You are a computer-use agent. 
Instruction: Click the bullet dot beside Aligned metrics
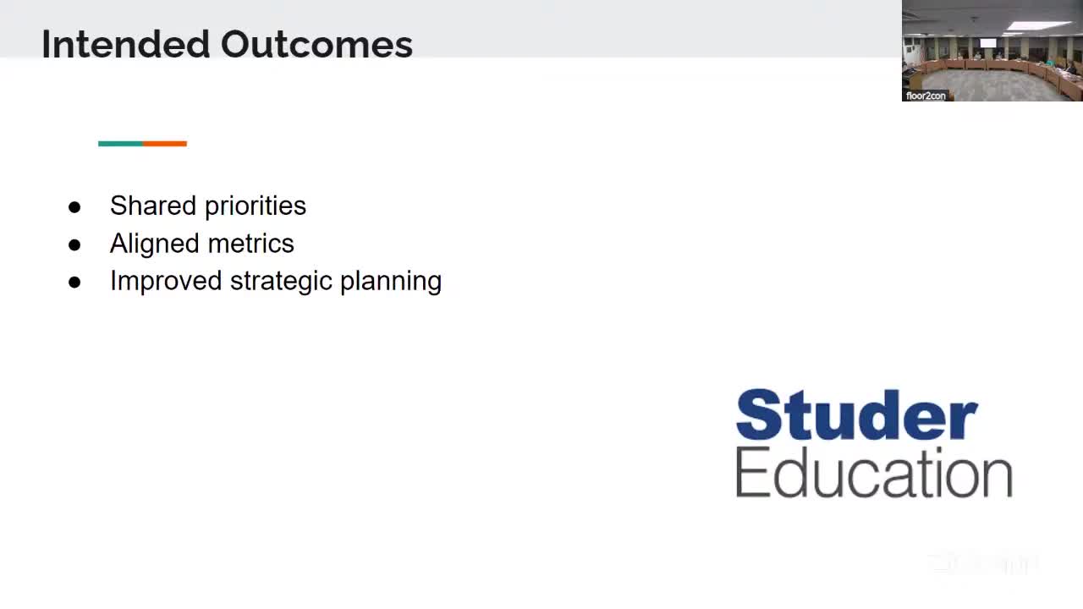point(74,245)
